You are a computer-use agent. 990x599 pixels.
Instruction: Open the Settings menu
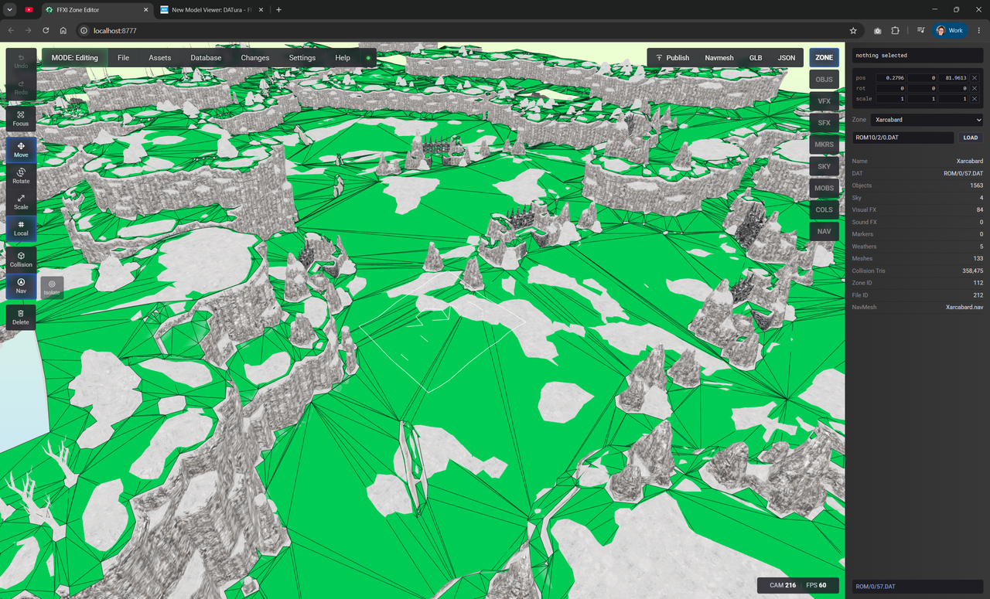point(302,58)
